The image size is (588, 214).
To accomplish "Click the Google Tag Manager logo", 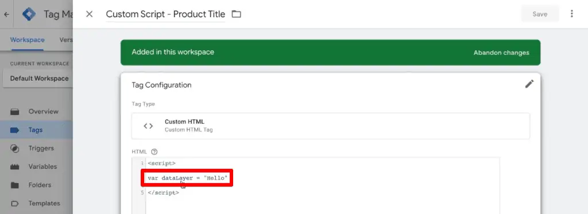I will coord(29,14).
